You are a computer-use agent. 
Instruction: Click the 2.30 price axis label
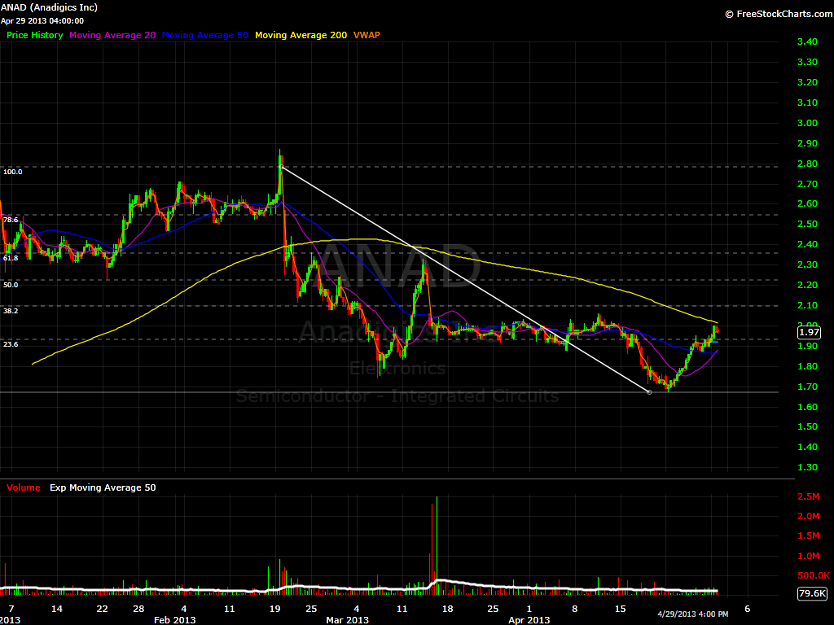tap(807, 264)
